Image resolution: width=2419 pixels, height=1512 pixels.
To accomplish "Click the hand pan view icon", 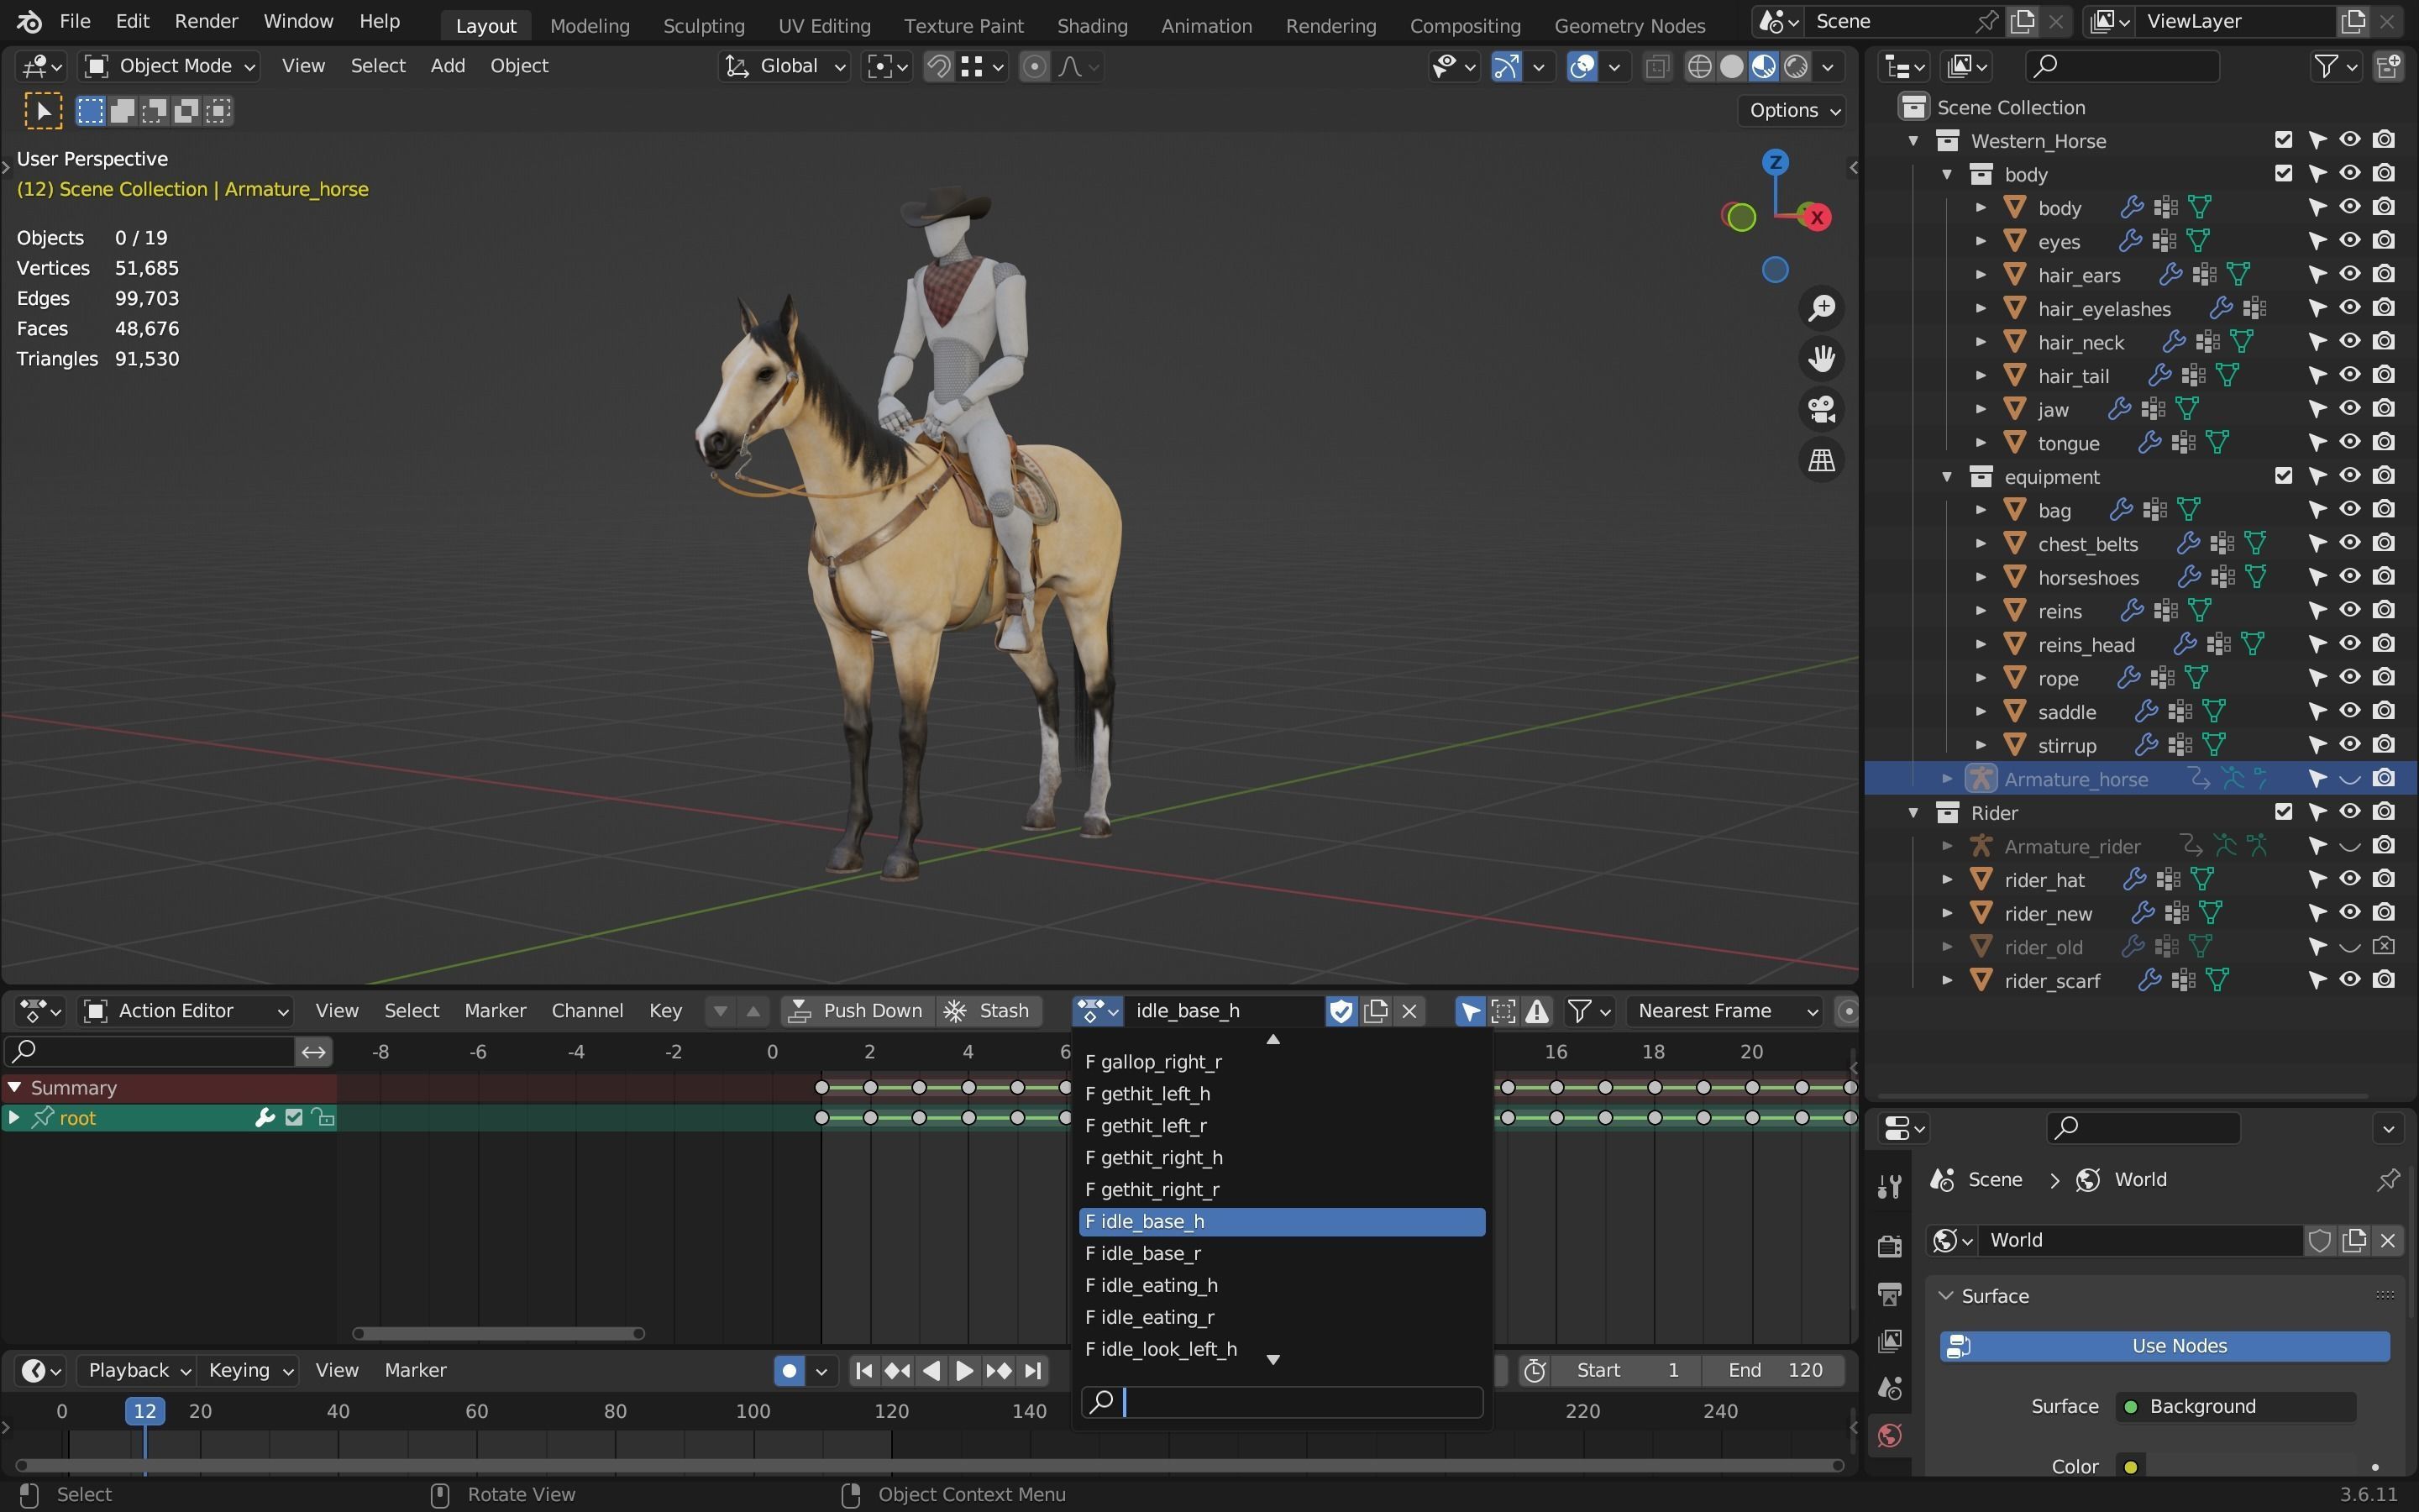I will click(x=1821, y=359).
